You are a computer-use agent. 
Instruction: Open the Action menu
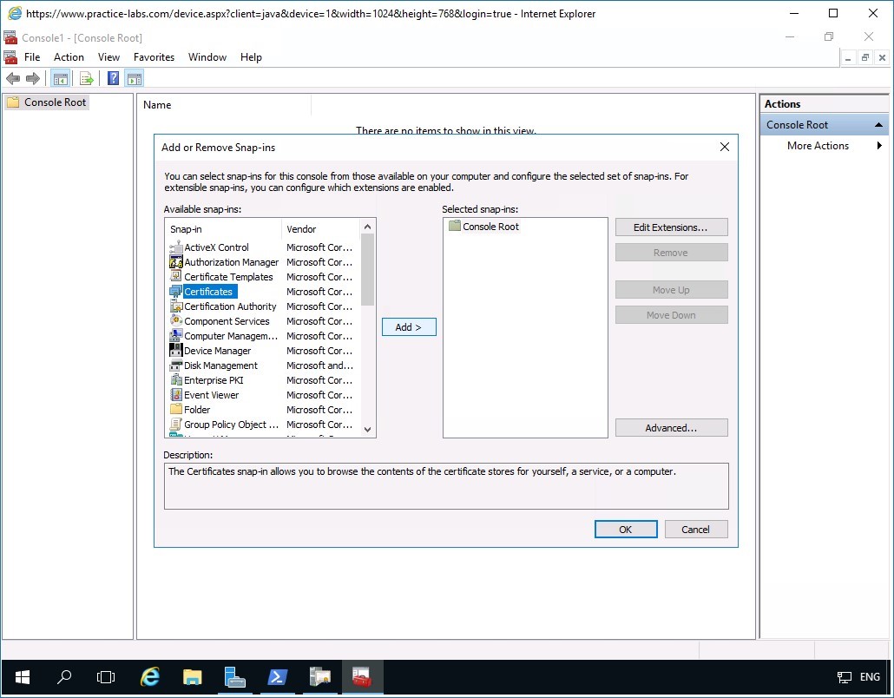69,56
